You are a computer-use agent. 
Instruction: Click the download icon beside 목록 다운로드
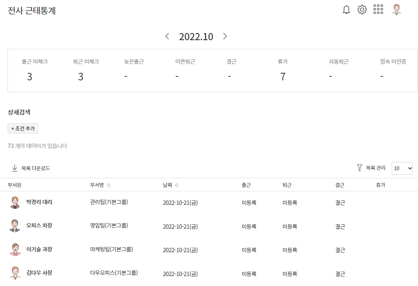point(15,168)
